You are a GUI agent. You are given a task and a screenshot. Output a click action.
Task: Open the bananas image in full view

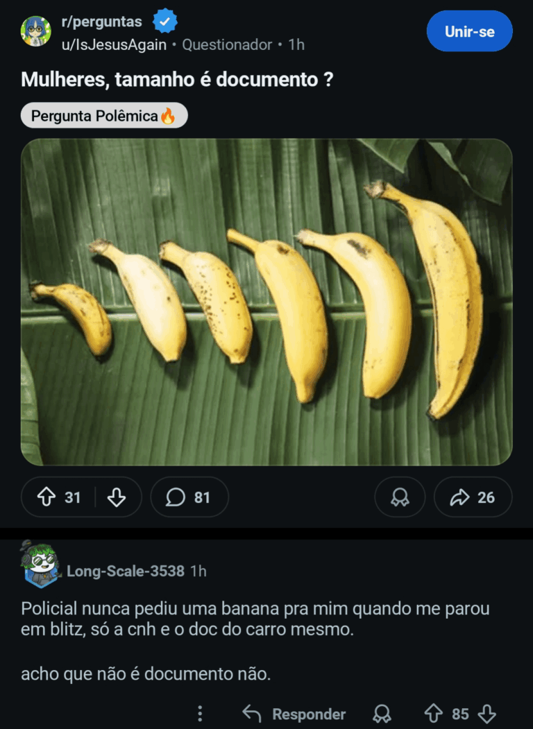click(266, 302)
